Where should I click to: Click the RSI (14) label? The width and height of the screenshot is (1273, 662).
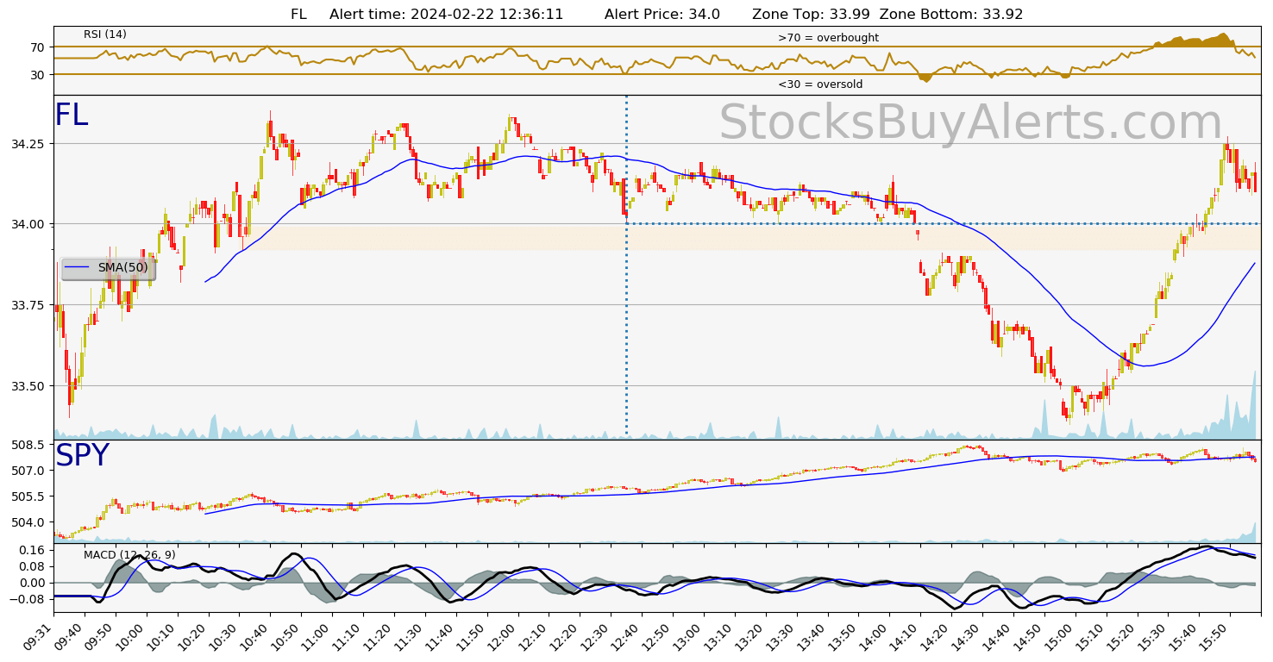105,34
